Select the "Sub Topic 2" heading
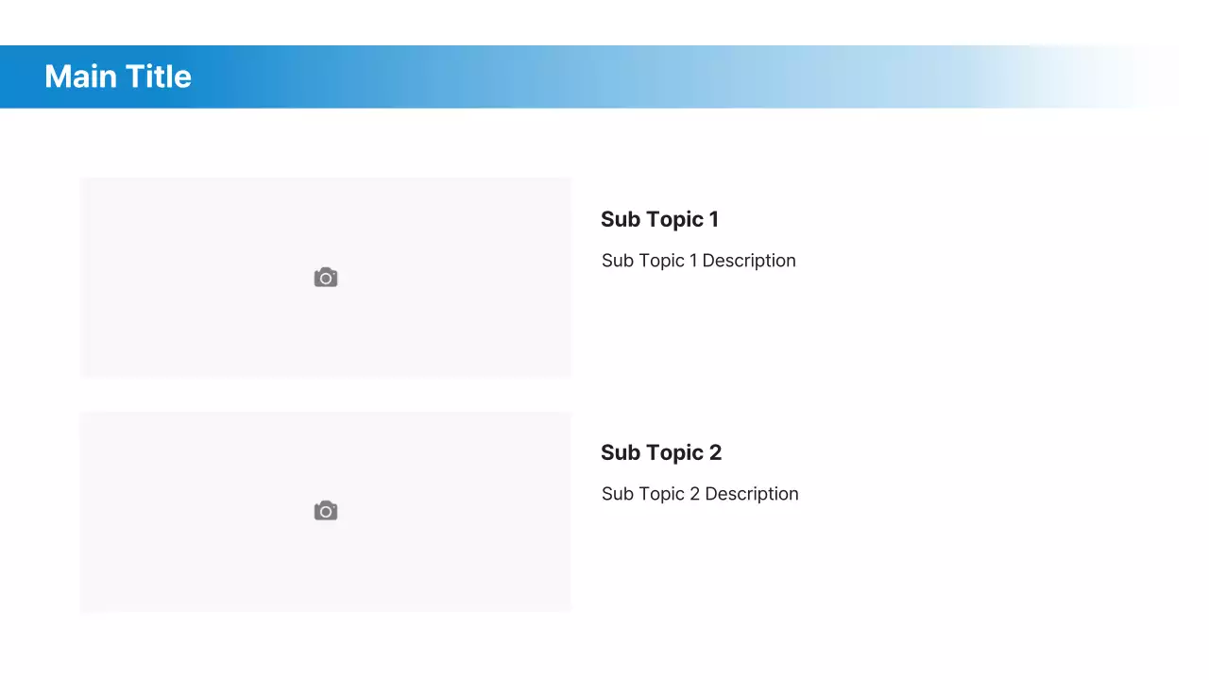The image size is (1209, 680). [660, 452]
